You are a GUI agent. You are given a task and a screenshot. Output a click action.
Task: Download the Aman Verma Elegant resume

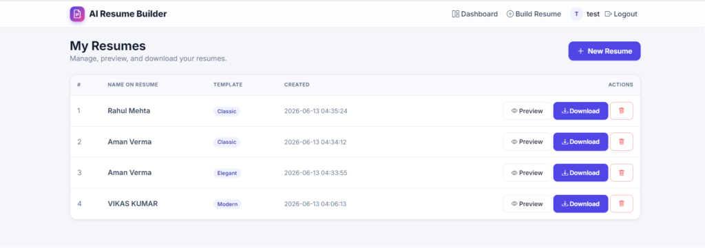coord(580,173)
